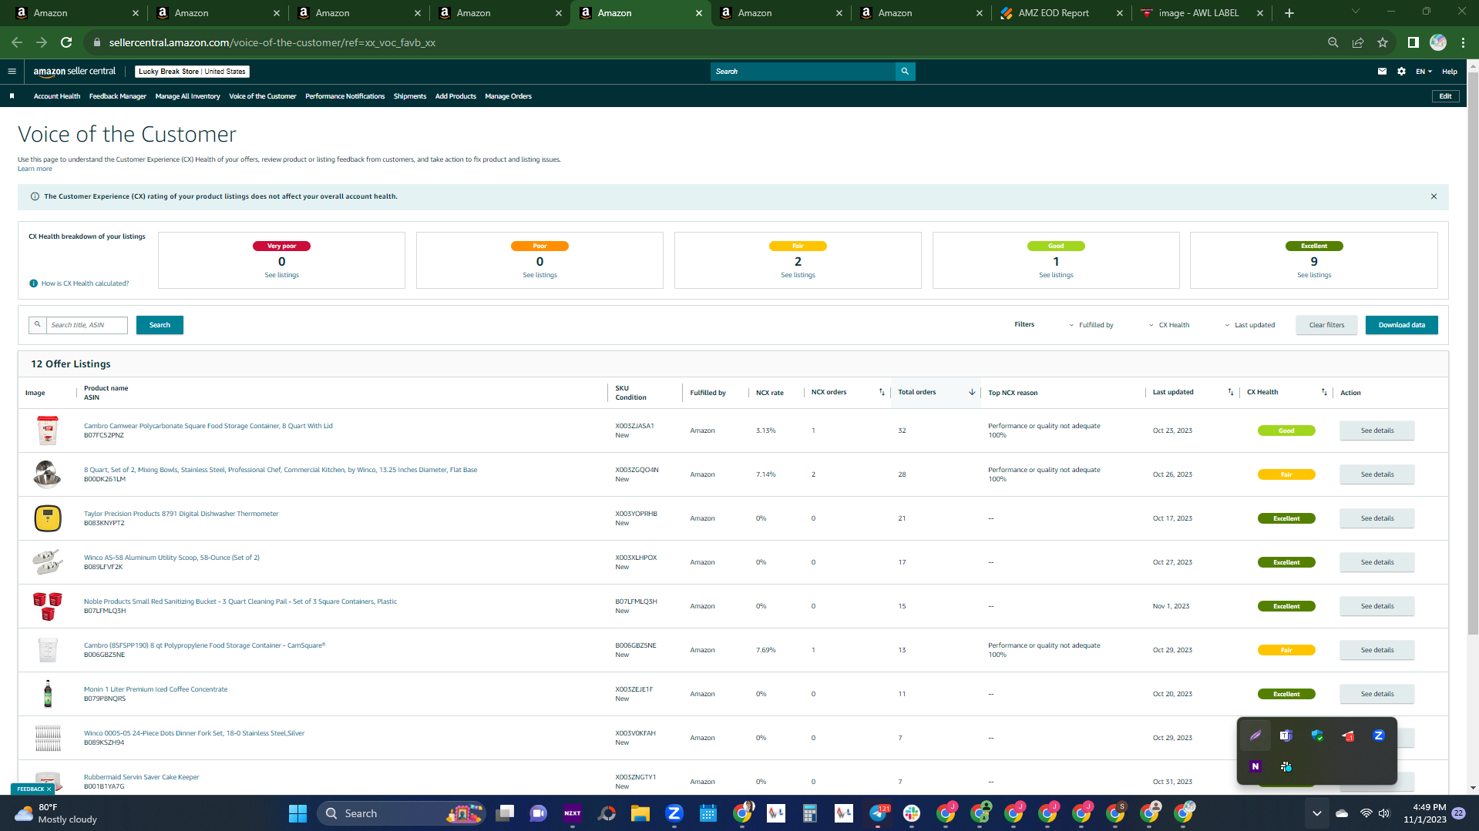The width and height of the screenshot is (1479, 831).
Task: Expand the CX Health filter dropdown
Action: click(1169, 325)
